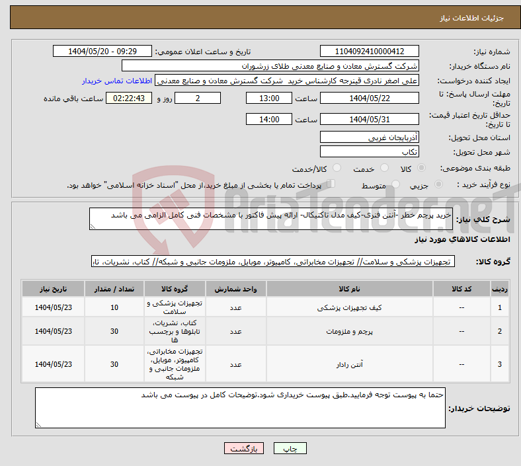Select the کالا radio button
Screen dimensions: 521x466
[421, 168]
